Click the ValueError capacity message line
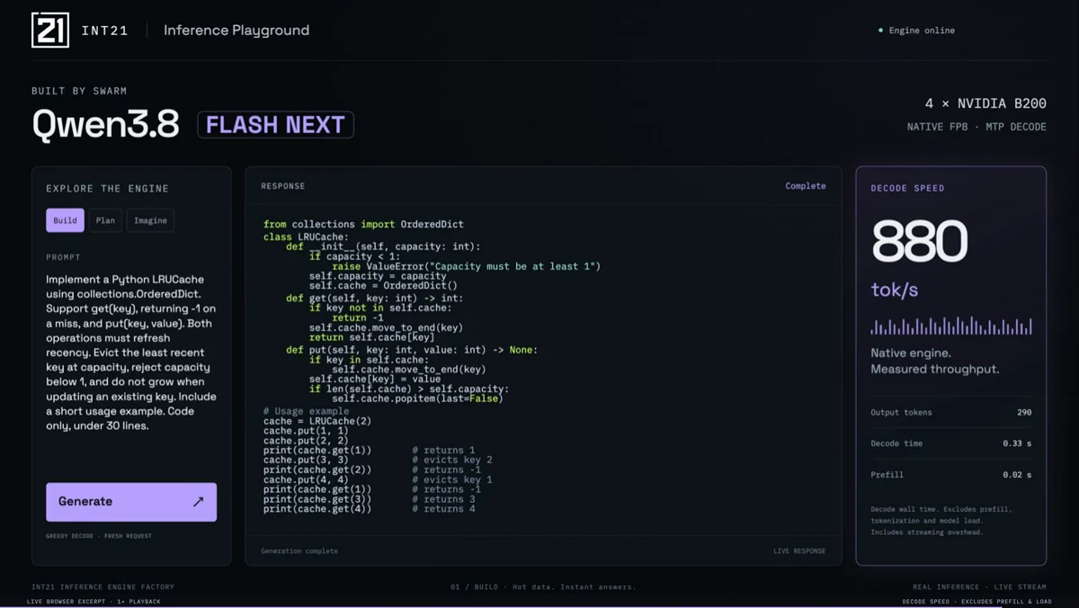Screen dimensions: 1079x608 click(466, 266)
